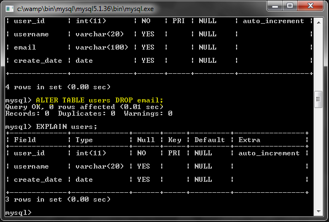Click auto_increment in the lower table
The image size is (329, 222).
coord(269,153)
